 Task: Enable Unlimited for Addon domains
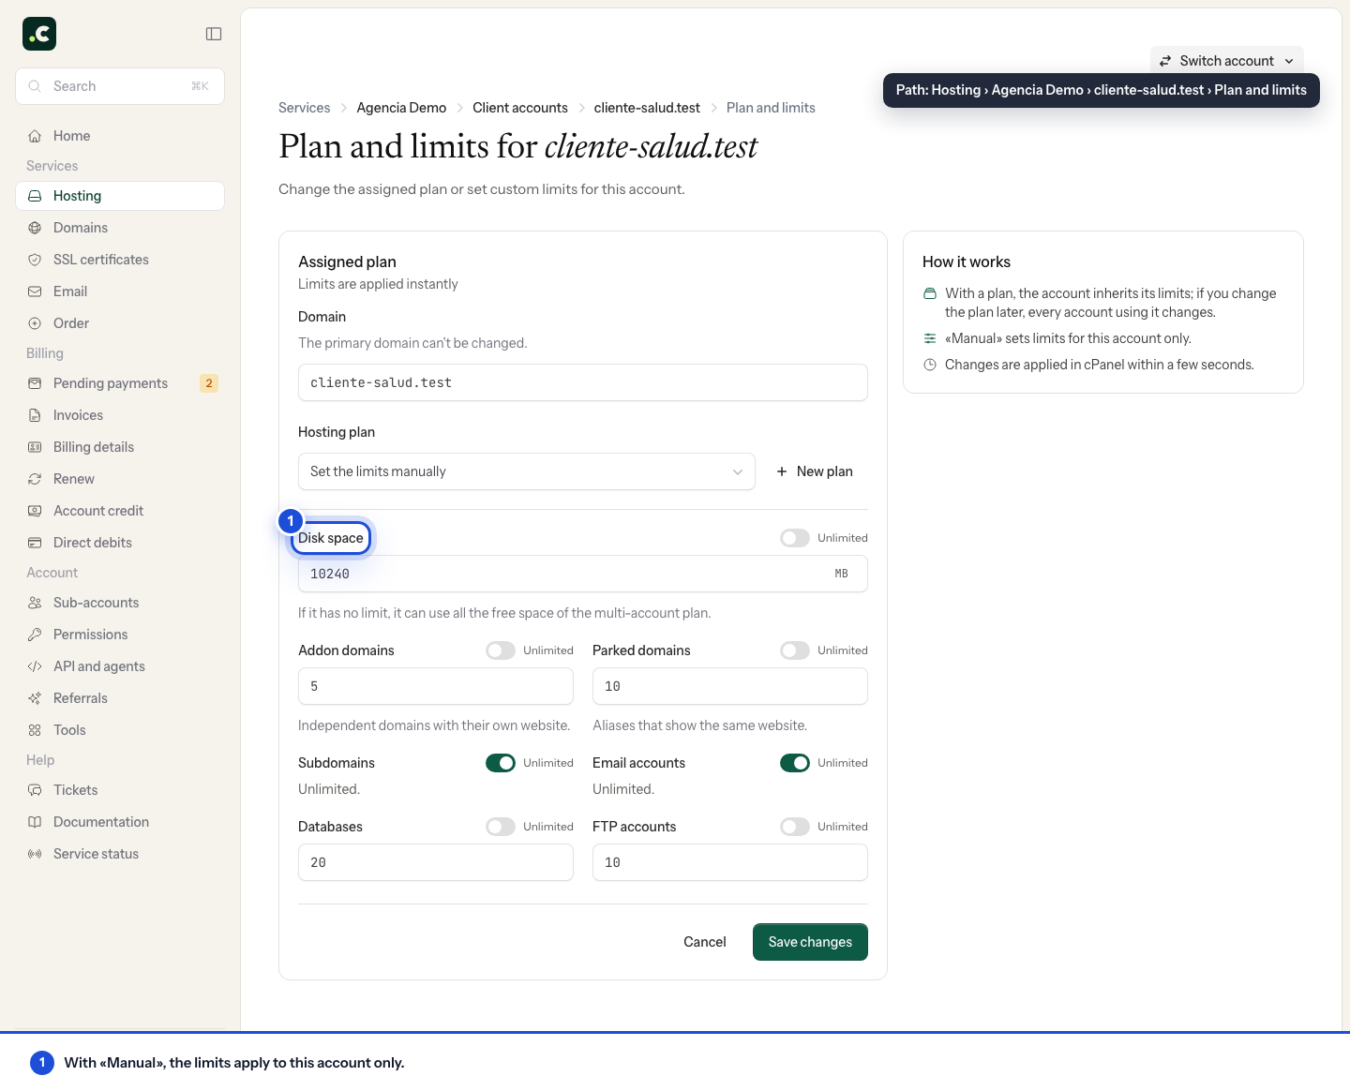[x=501, y=650]
